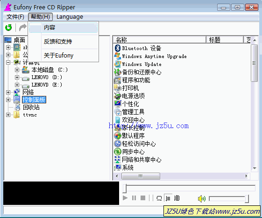This screenshot has width=262, height=218.
Task: Choose 关于Eufony menu entry
Action: click(x=63, y=55)
